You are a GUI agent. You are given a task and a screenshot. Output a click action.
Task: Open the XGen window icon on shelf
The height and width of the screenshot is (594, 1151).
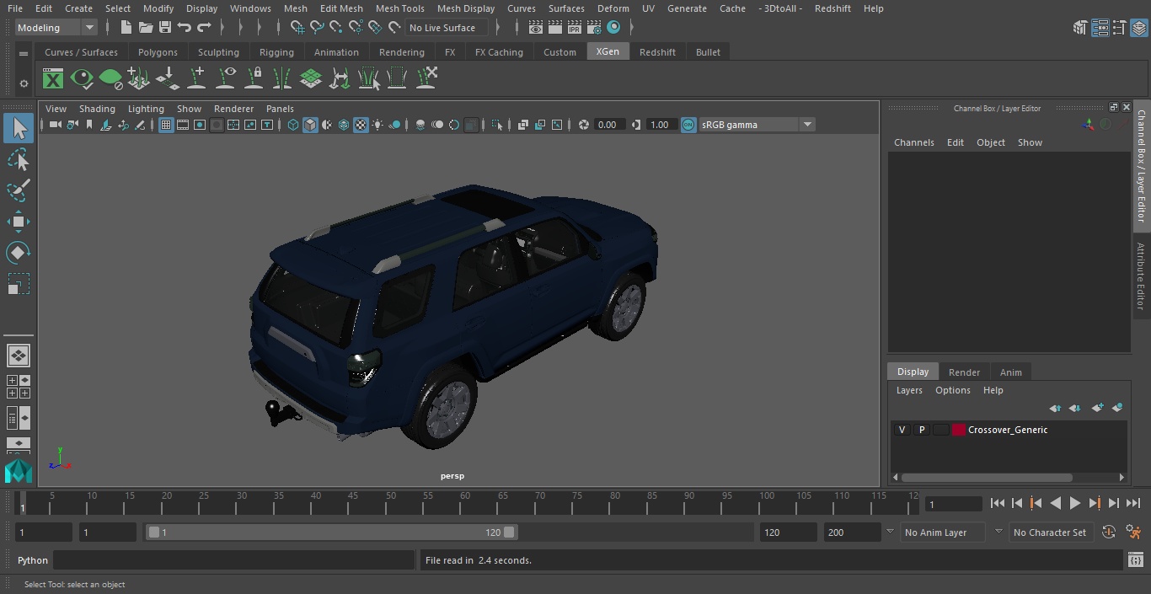[x=53, y=79]
